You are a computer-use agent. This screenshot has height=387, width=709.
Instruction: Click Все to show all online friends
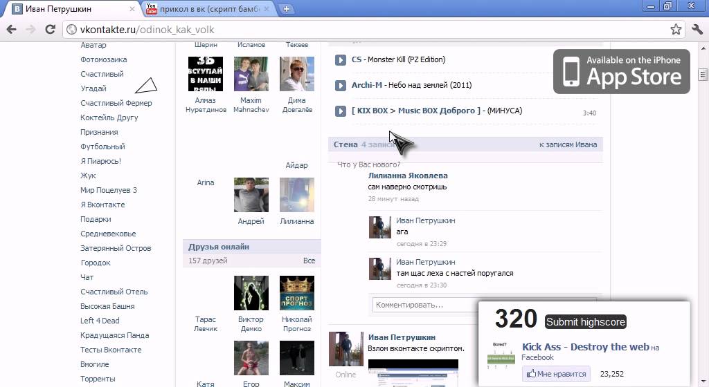click(309, 261)
